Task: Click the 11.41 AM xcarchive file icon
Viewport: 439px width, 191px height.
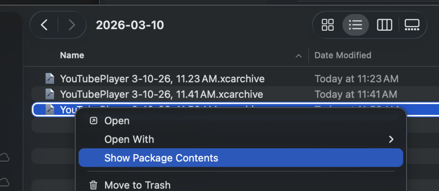Action: 50,94
